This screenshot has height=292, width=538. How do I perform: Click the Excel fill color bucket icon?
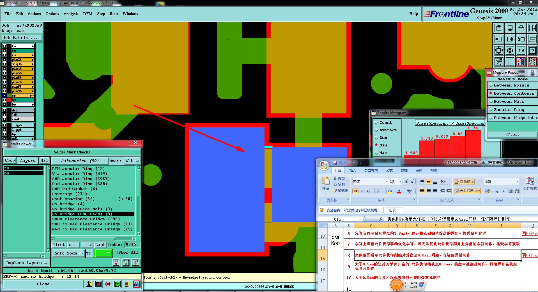389,191
